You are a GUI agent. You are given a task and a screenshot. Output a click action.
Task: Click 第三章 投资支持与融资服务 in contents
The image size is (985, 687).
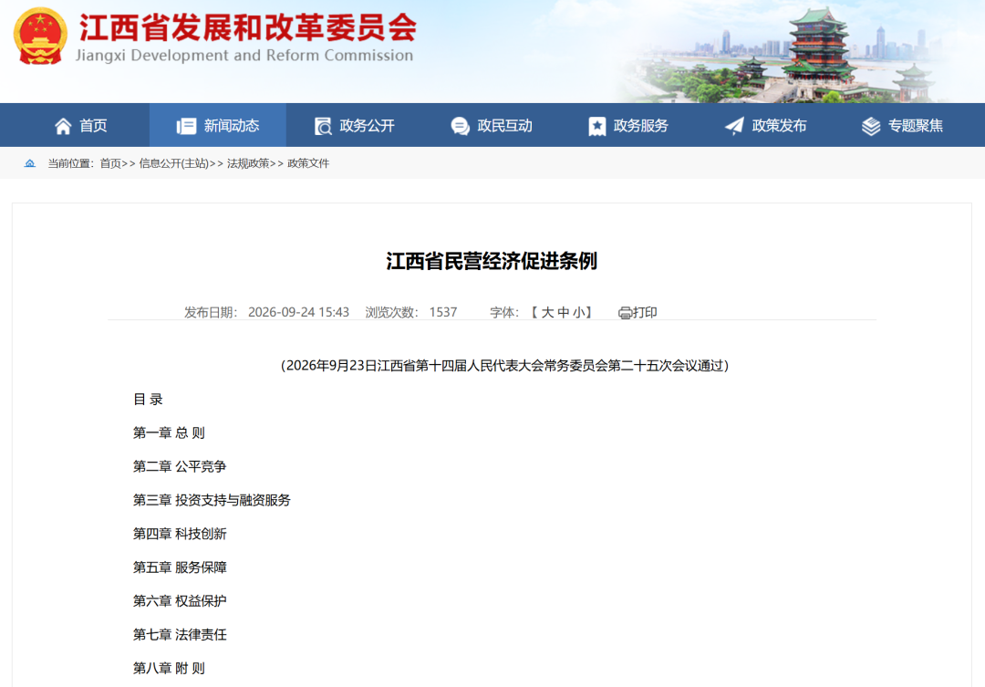click(x=212, y=500)
